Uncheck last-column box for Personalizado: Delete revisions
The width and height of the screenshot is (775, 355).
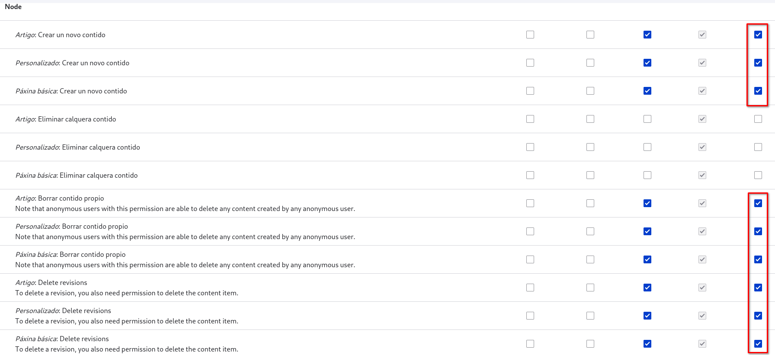coord(758,316)
